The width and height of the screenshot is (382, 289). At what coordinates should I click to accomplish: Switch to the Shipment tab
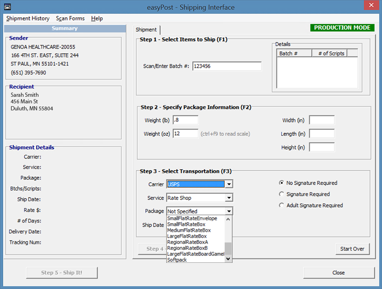pyautogui.click(x=146, y=29)
